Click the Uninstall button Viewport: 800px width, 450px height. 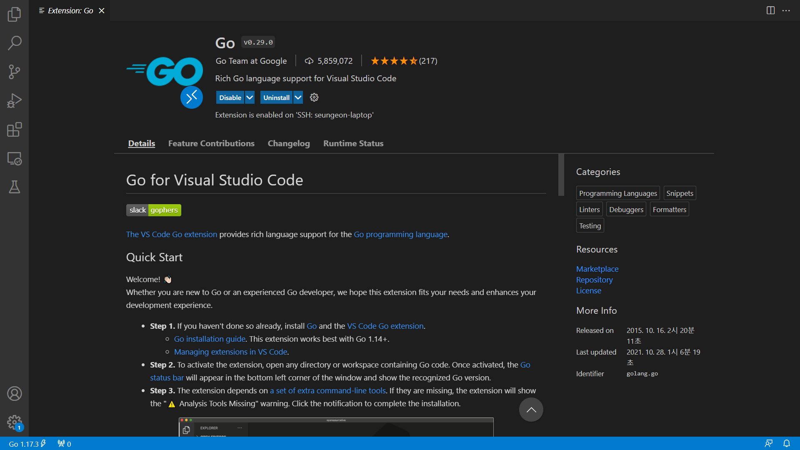276,97
